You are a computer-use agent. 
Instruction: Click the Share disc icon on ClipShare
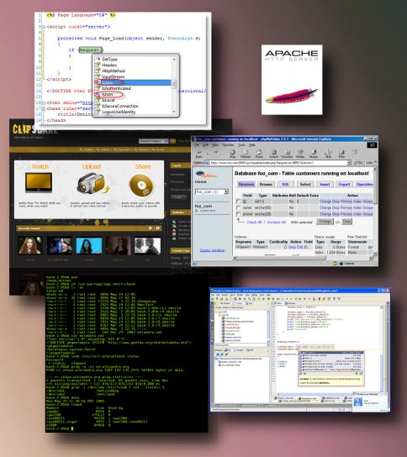click(141, 185)
